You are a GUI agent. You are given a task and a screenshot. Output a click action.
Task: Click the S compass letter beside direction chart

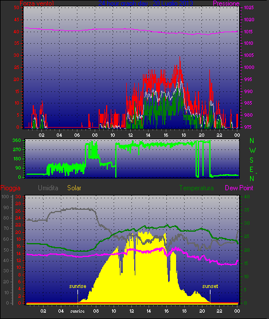[252, 160]
